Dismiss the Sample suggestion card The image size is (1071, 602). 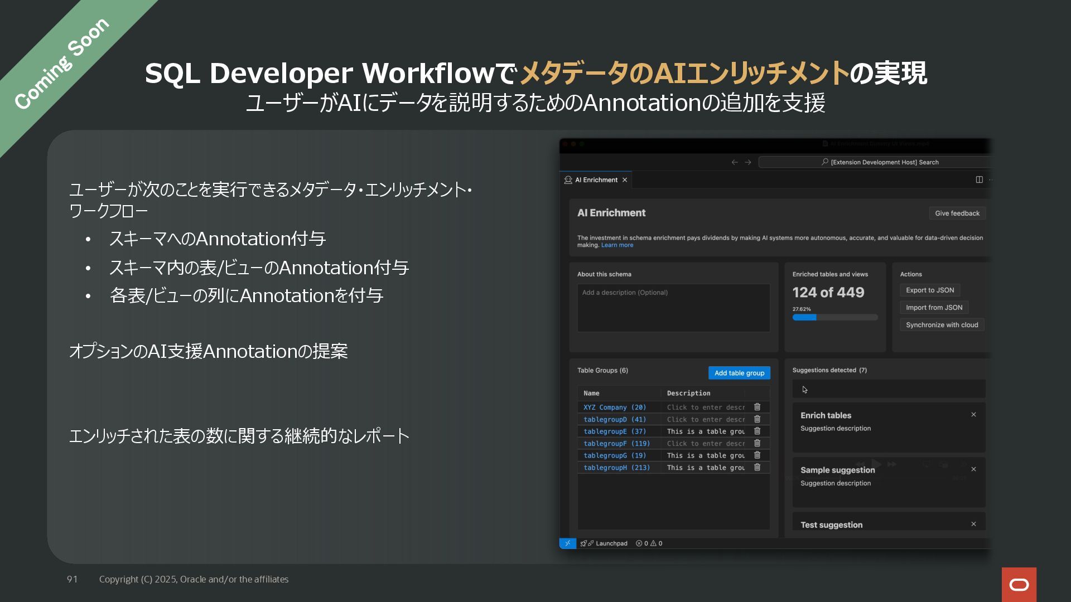tap(973, 469)
